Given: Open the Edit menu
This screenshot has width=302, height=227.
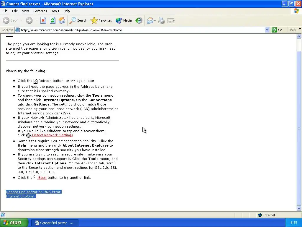Looking at the screenshot, I should 15,11.
